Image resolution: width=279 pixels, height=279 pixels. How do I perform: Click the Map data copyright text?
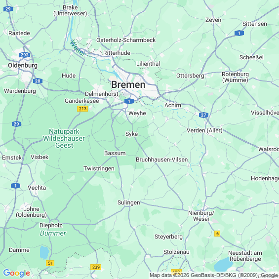pos(214,275)
